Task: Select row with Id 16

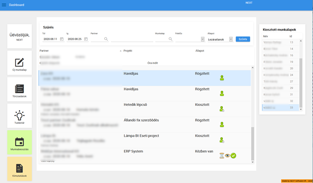Action: (x=280, y=55)
